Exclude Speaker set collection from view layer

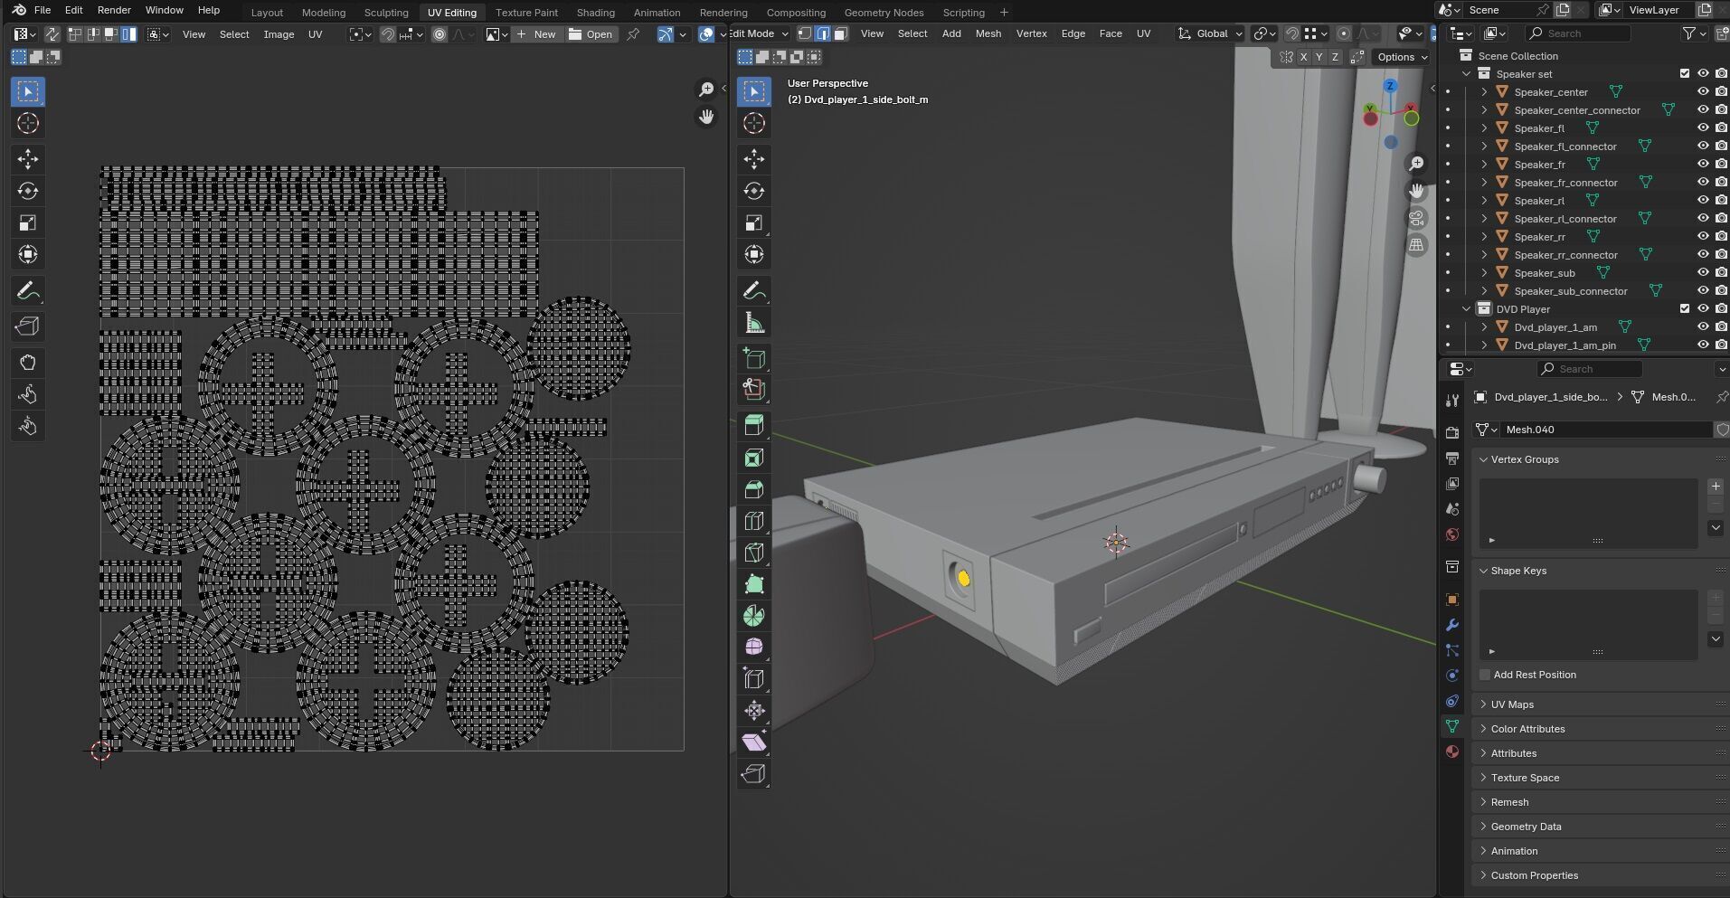[1684, 73]
